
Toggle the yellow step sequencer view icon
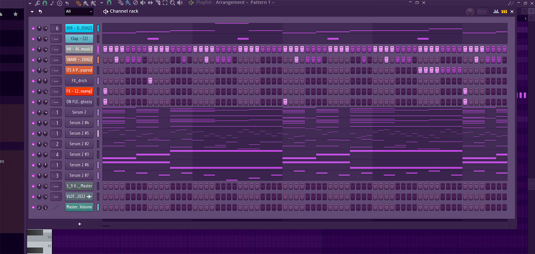click(504, 11)
